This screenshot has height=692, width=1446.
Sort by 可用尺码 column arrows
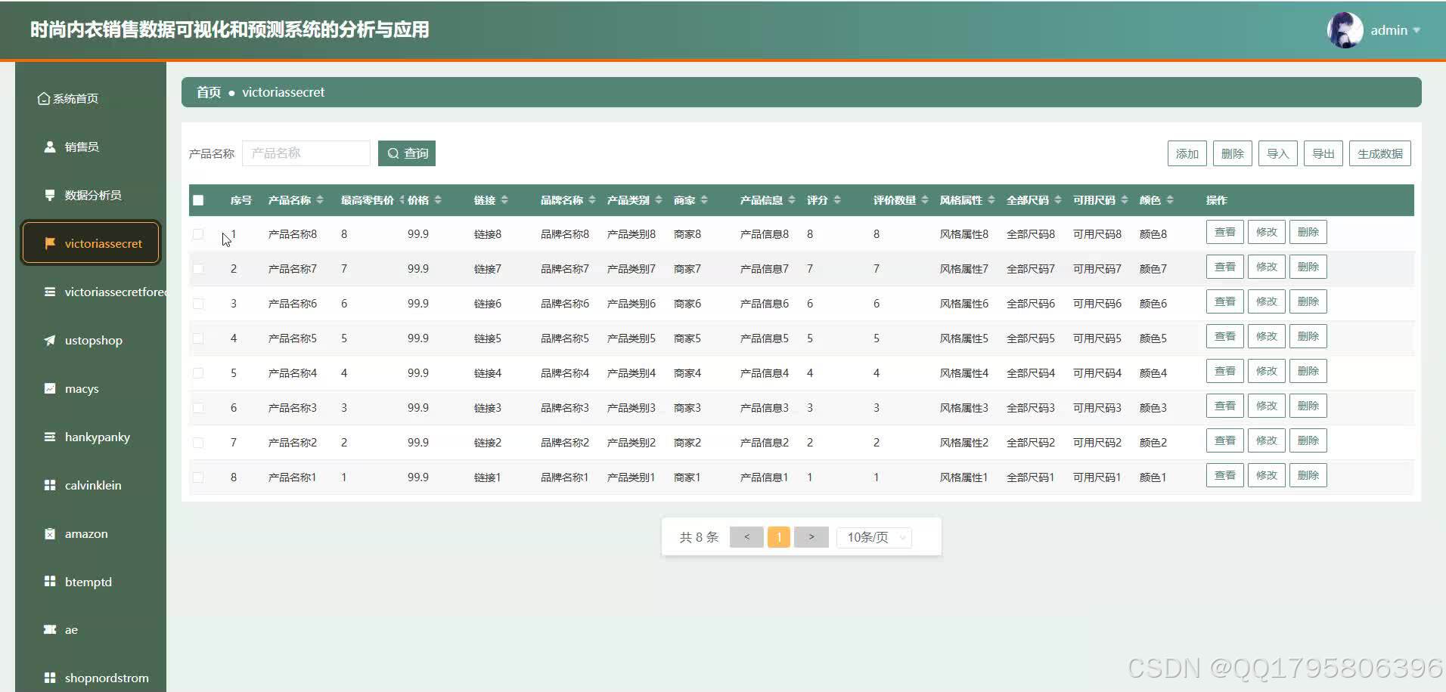pyautogui.click(x=1125, y=200)
